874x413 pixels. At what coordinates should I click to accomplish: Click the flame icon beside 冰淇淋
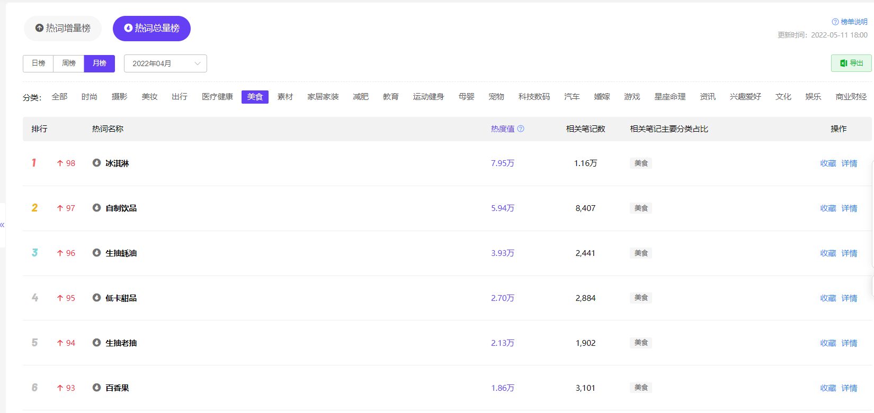point(96,163)
